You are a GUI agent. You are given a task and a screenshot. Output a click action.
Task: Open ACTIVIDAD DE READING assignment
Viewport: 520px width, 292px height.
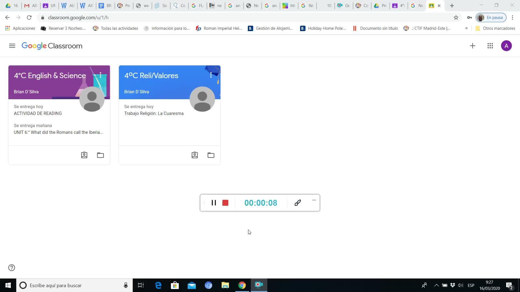[38, 113]
